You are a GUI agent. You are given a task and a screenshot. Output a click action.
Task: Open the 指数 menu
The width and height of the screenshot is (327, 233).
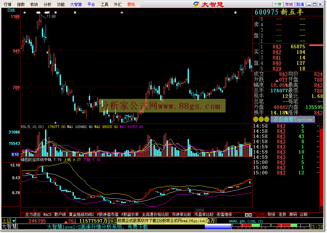[21, 5]
